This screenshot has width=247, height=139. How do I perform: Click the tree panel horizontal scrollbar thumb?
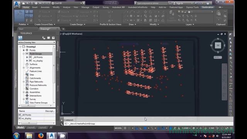click(x=28, y=105)
